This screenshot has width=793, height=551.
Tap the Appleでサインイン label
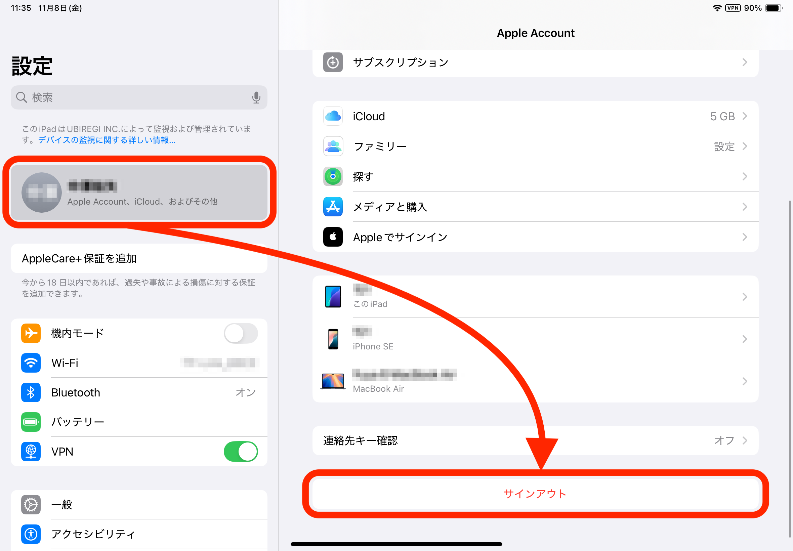pos(400,237)
